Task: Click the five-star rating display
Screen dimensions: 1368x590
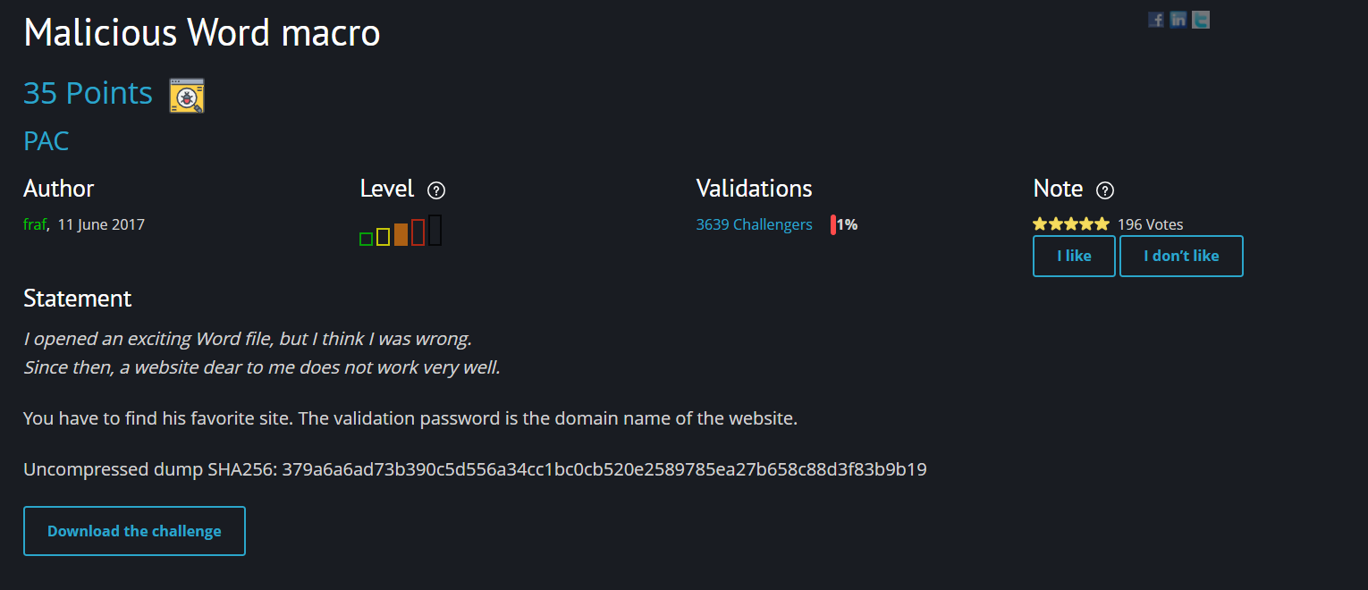Action: click(1071, 223)
